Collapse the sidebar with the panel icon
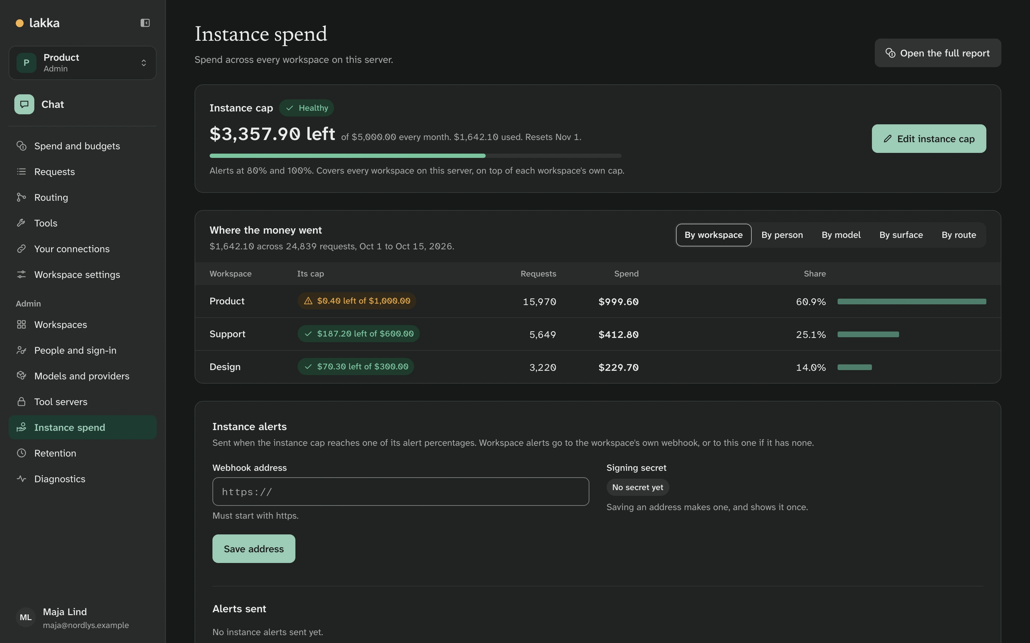1030x643 pixels. pyautogui.click(x=145, y=23)
